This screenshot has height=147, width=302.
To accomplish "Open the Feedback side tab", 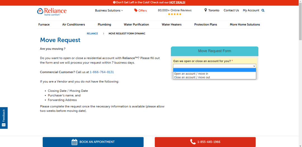I will [x=4, y=118].
